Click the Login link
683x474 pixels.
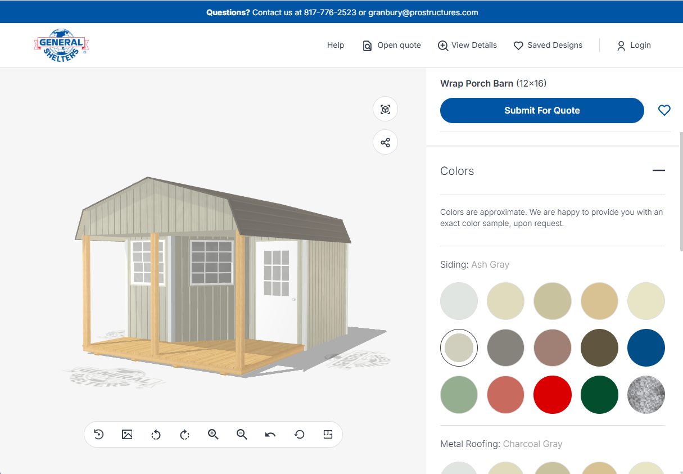(634, 45)
